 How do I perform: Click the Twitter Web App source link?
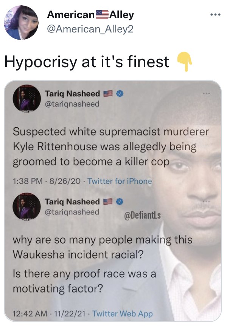point(123,314)
